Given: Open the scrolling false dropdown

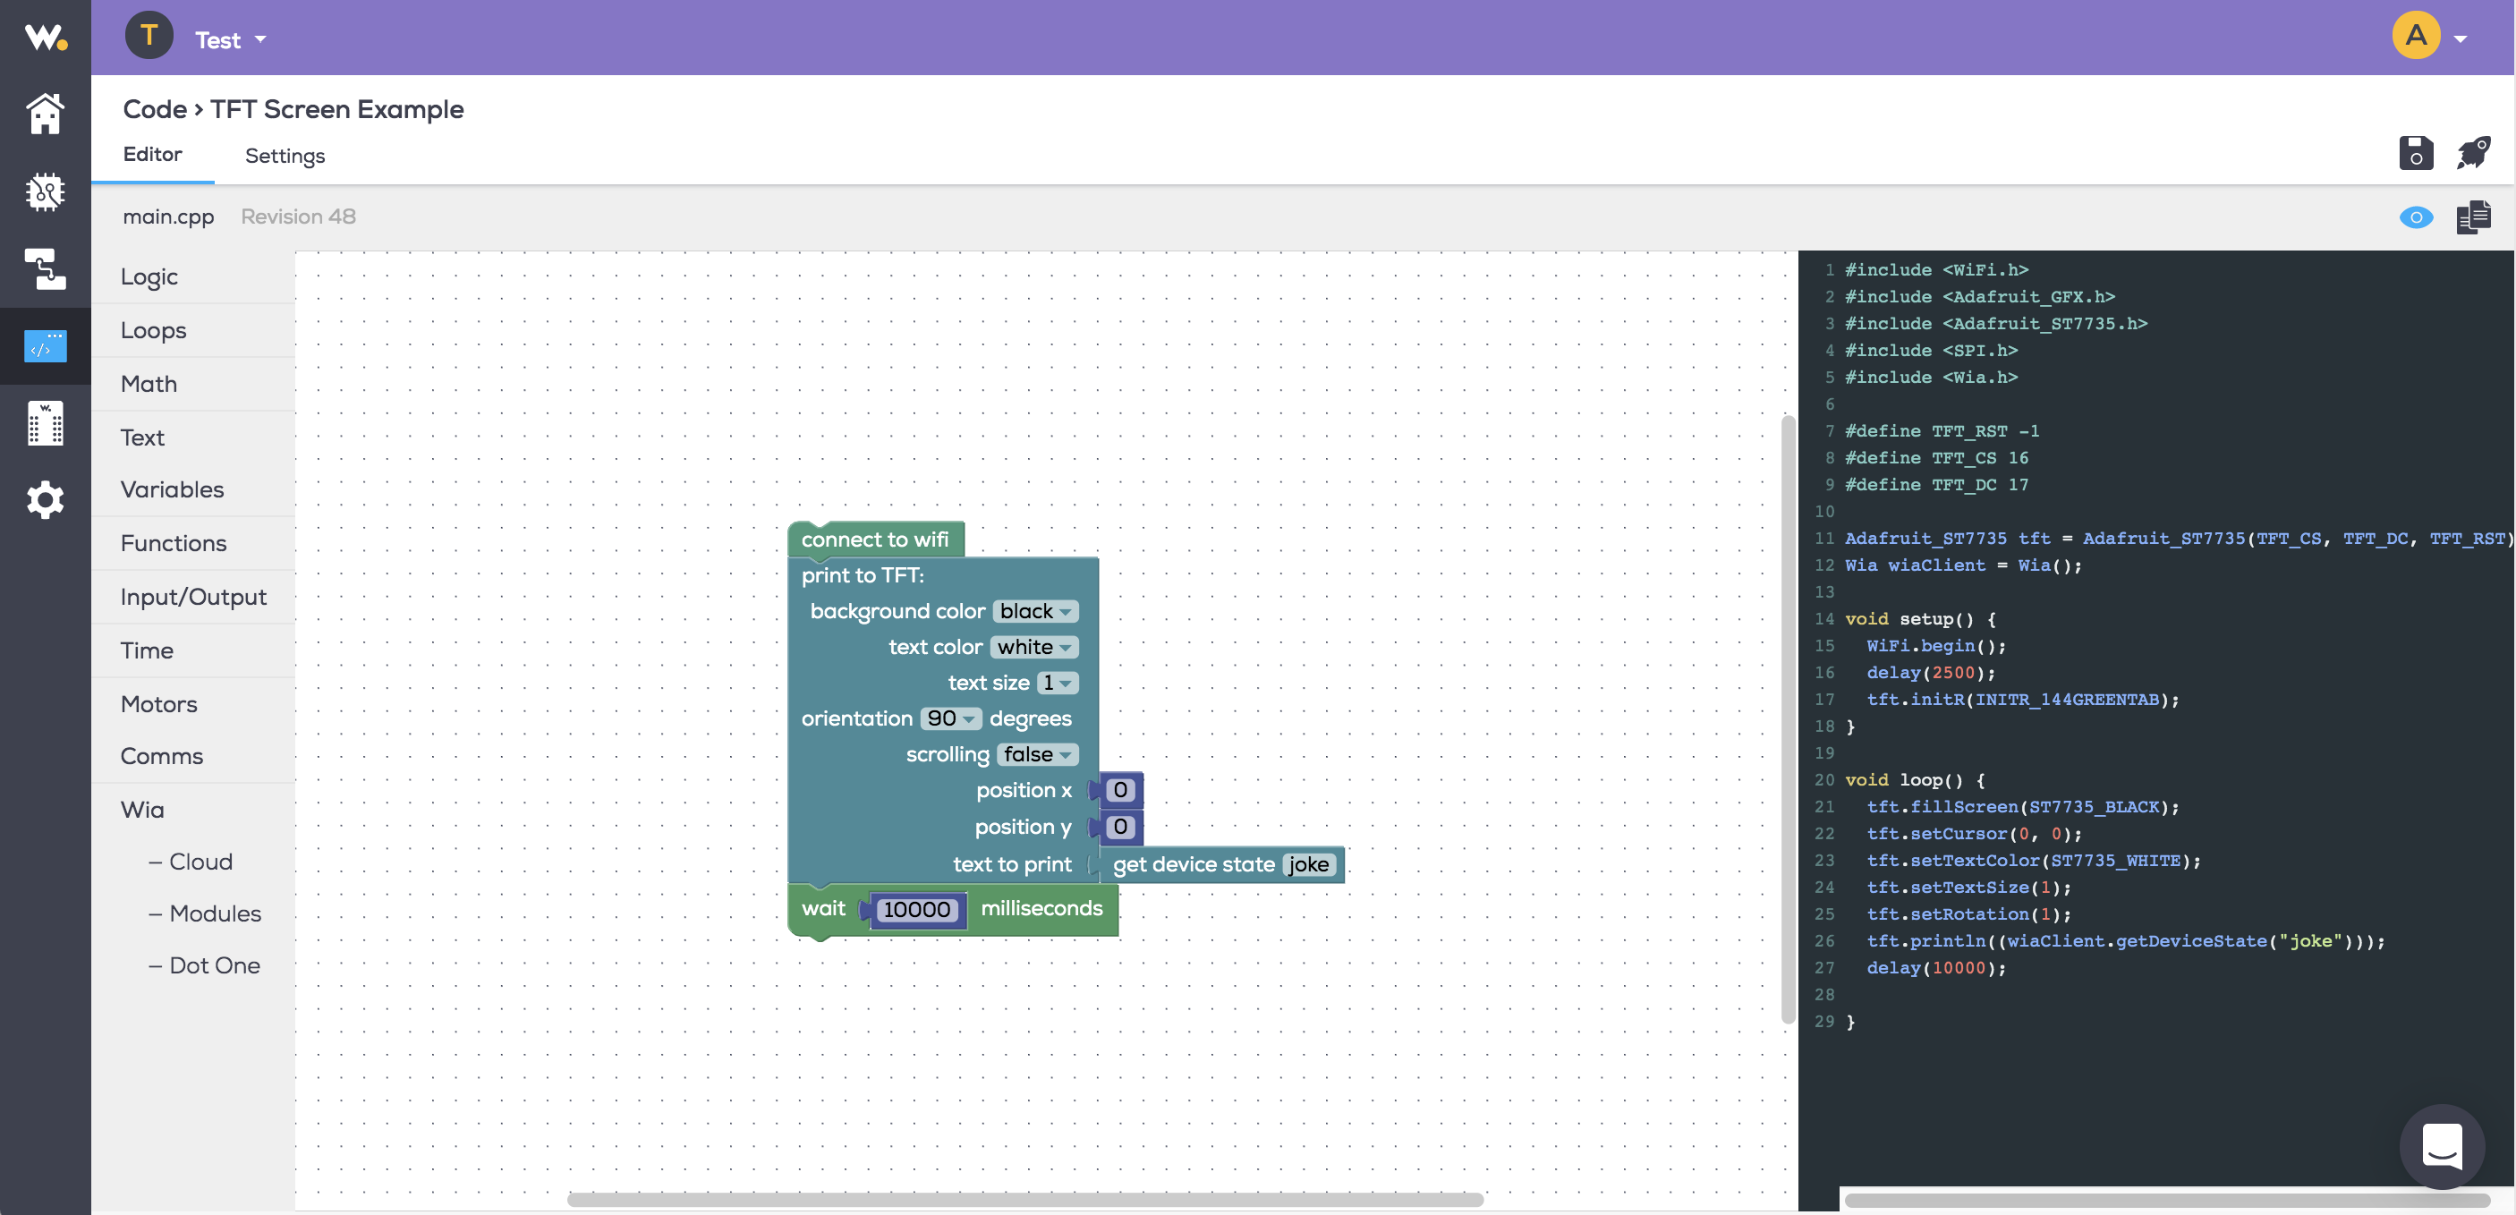Looking at the screenshot, I should pyautogui.click(x=1037, y=754).
